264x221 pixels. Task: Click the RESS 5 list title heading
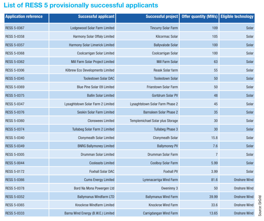pyautogui.click(x=81, y=5)
